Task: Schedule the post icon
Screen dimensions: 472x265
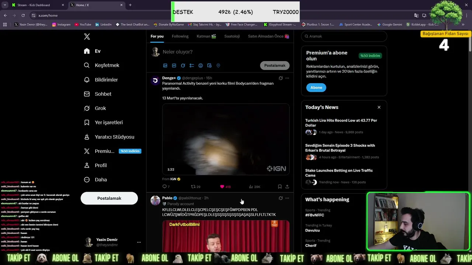Action: click(209, 66)
